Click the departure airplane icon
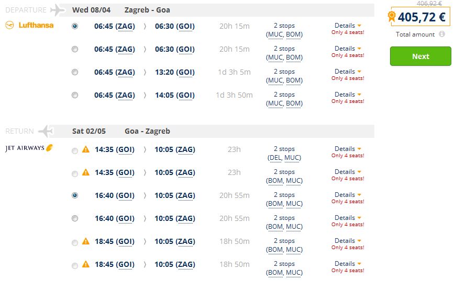 57,10
